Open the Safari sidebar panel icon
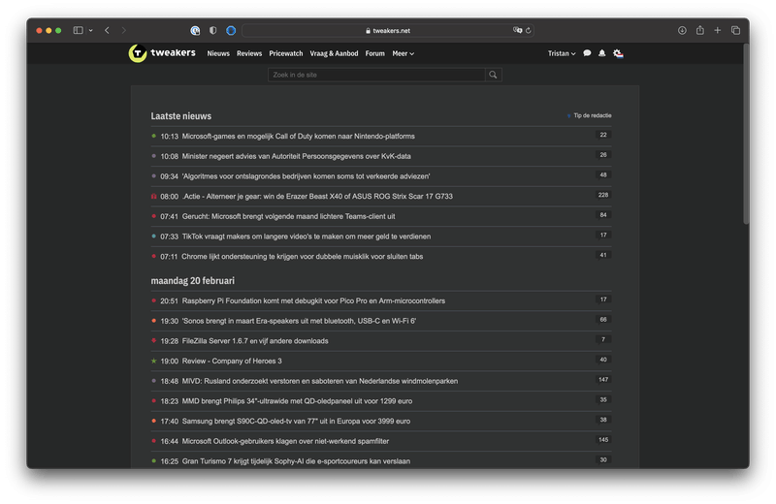Screen dimensions: 776x504 (78, 30)
